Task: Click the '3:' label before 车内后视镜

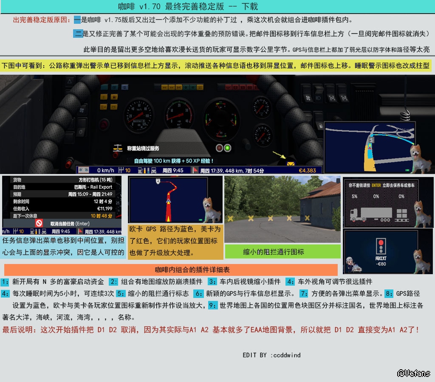Action: 212,282
